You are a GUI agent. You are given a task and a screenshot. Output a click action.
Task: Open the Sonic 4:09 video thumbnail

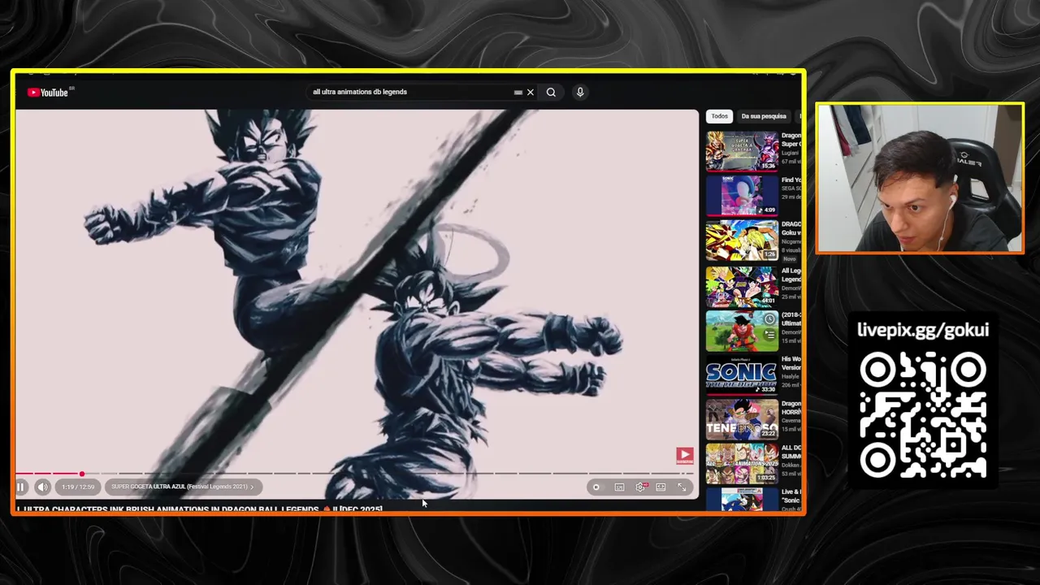(742, 196)
